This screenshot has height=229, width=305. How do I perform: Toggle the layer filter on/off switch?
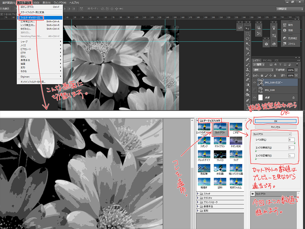point(297,64)
